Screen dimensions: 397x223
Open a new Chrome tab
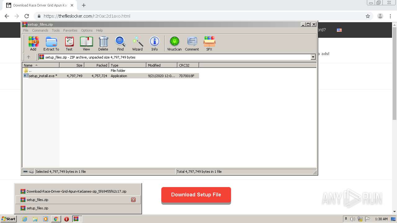(84, 5)
